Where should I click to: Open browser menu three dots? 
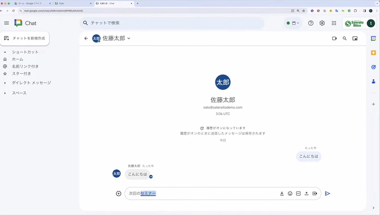(x=377, y=11)
